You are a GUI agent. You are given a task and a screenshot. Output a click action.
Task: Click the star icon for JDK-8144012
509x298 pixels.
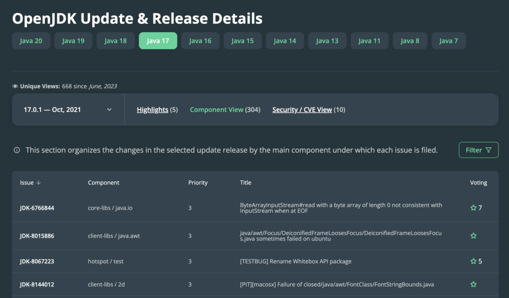coord(473,284)
